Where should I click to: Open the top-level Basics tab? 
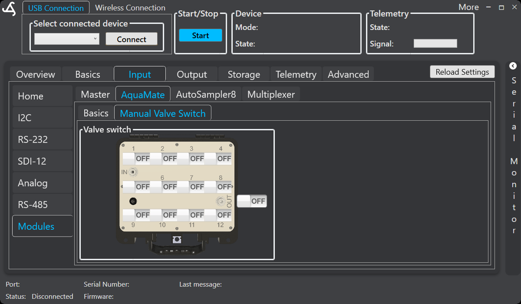[88, 74]
